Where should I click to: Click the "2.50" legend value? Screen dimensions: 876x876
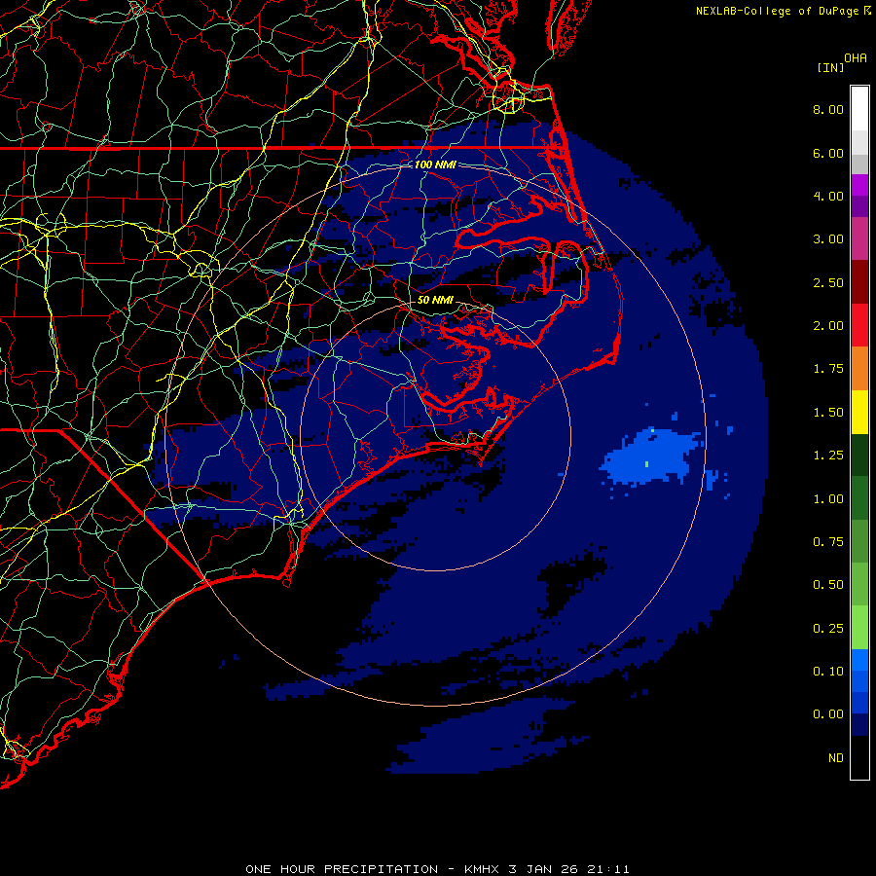click(828, 282)
